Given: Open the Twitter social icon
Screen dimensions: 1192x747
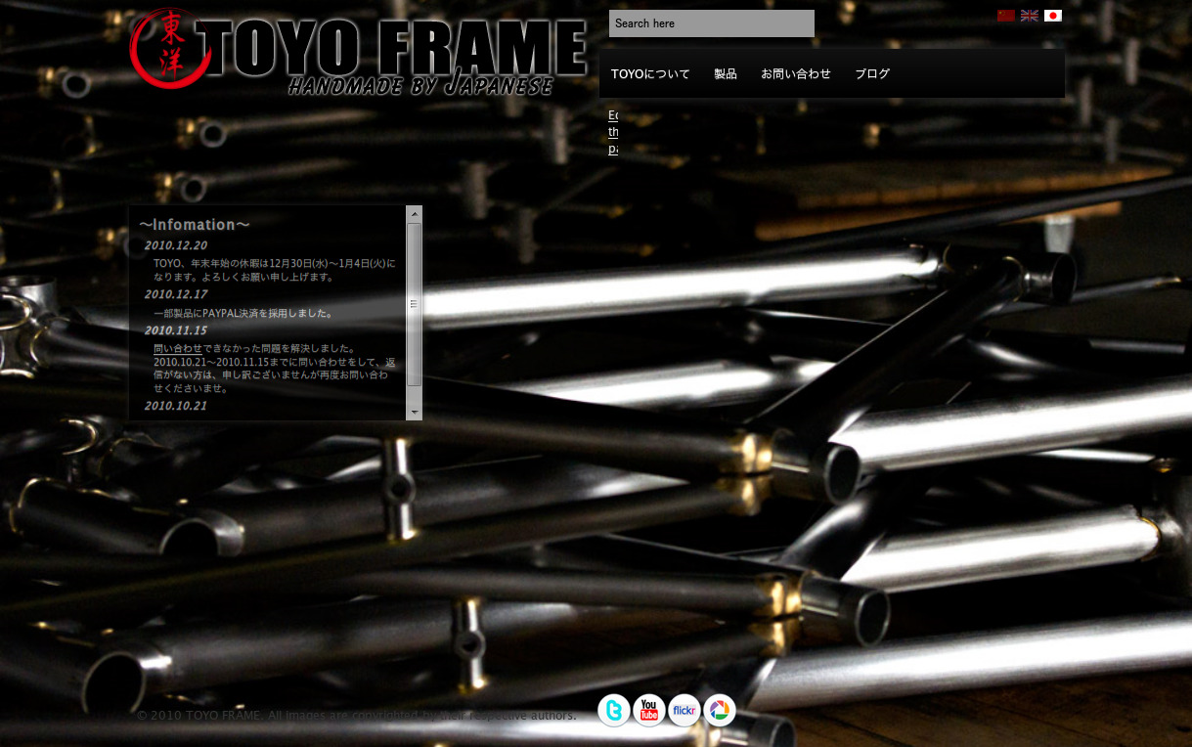Looking at the screenshot, I should point(614,711).
